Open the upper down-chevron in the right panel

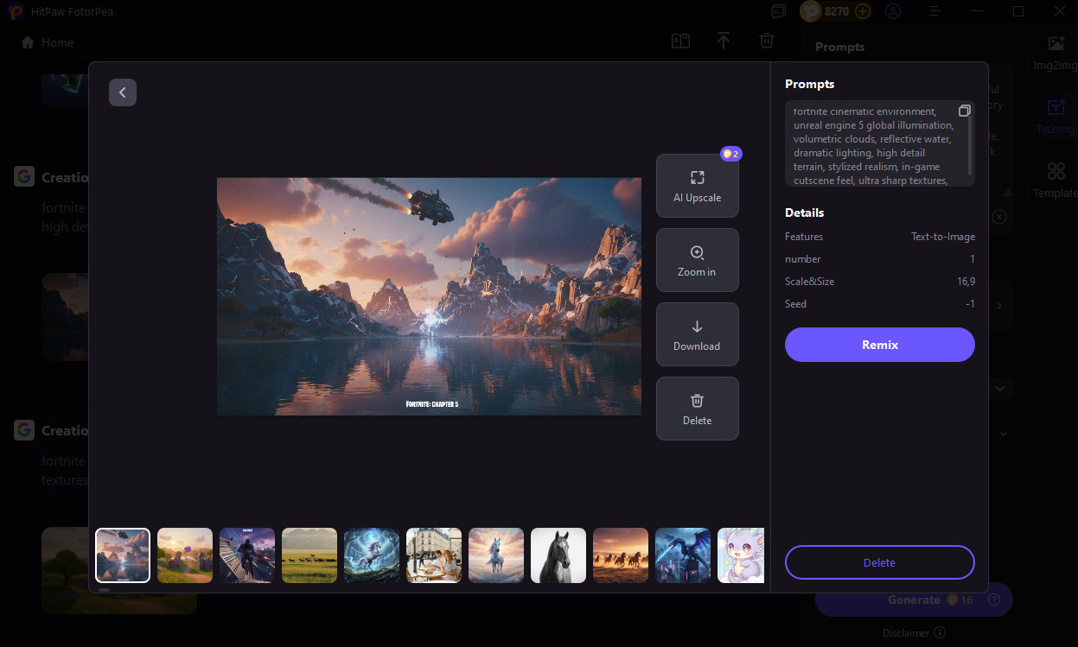[1000, 388]
